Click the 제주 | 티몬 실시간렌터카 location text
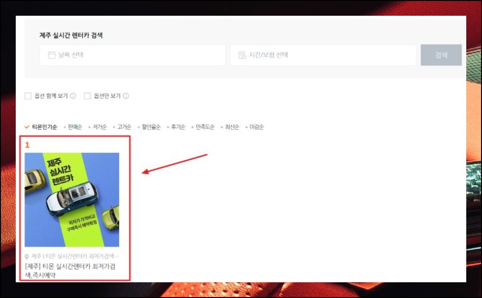This screenshot has height=298, width=482. (75, 256)
